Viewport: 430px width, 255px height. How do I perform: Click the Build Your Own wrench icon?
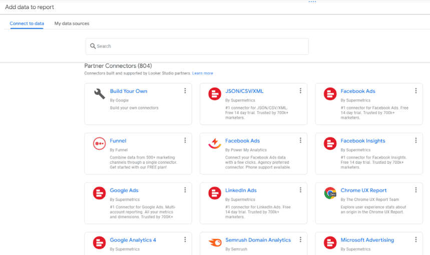point(99,94)
